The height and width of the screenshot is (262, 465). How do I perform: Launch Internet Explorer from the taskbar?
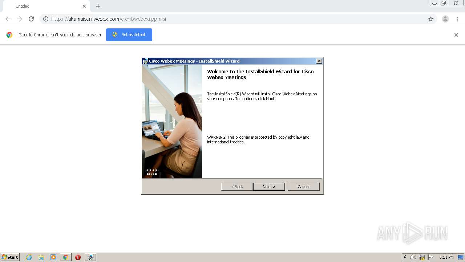click(29, 257)
